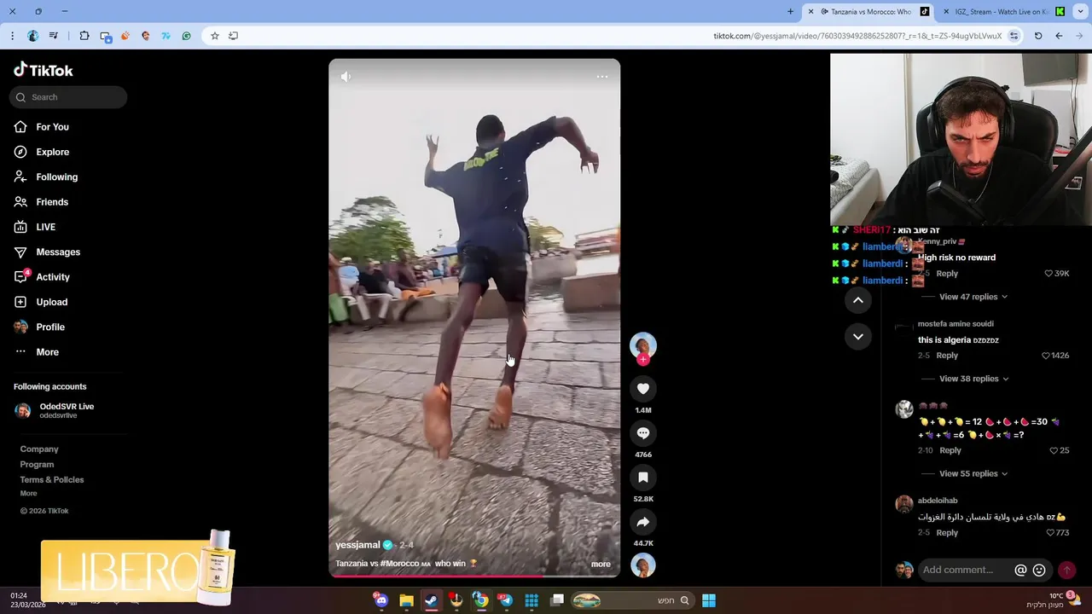Open the For You feed
The image size is (1092, 614).
coord(52,127)
